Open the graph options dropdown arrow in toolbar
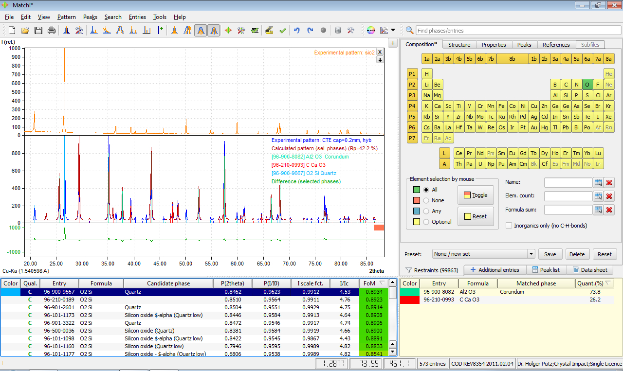 click(393, 31)
